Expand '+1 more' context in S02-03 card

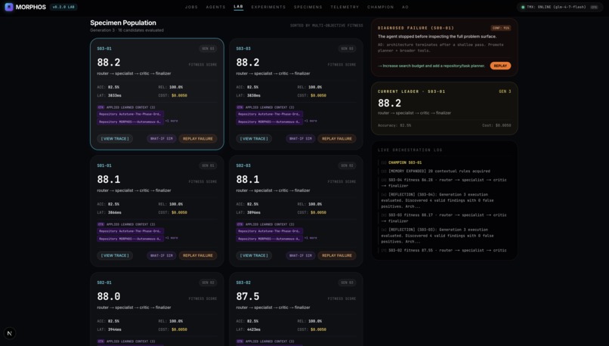click(311, 238)
